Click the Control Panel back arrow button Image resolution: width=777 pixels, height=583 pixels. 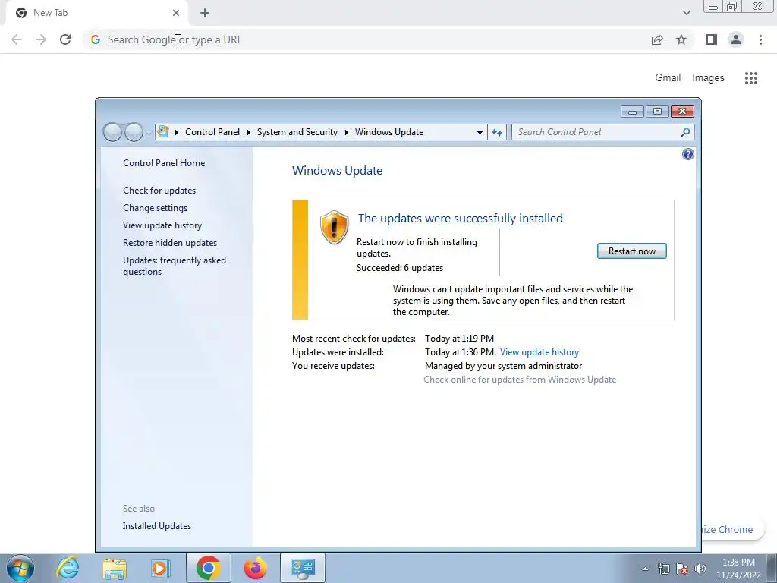[112, 132]
